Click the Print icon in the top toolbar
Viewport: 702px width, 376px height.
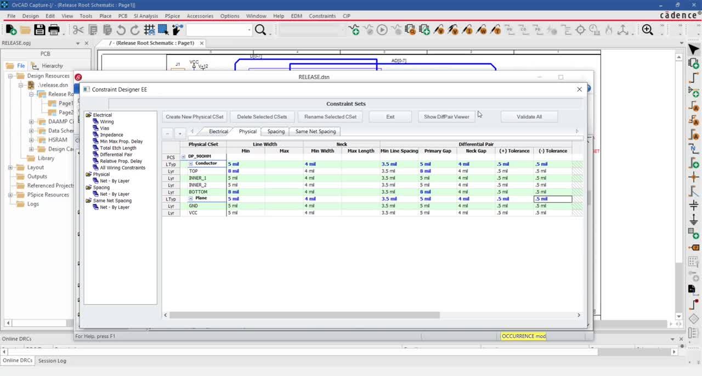[53, 30]
